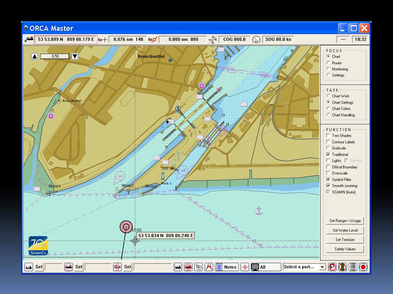Uncheck the Traditional checkbox
This screenshot has height=294, width=393.
coord(328,154)
